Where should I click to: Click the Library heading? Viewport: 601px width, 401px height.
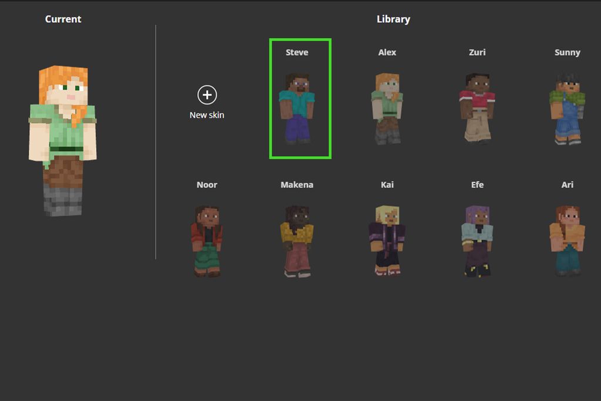click(393, 19)
